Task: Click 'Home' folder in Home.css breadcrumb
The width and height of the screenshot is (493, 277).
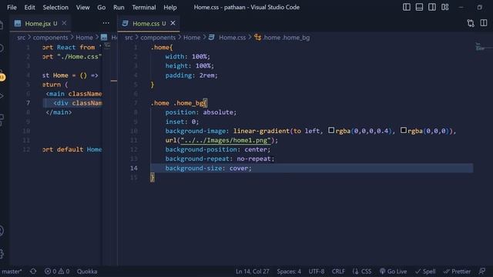Action: (x=192, y=38)
